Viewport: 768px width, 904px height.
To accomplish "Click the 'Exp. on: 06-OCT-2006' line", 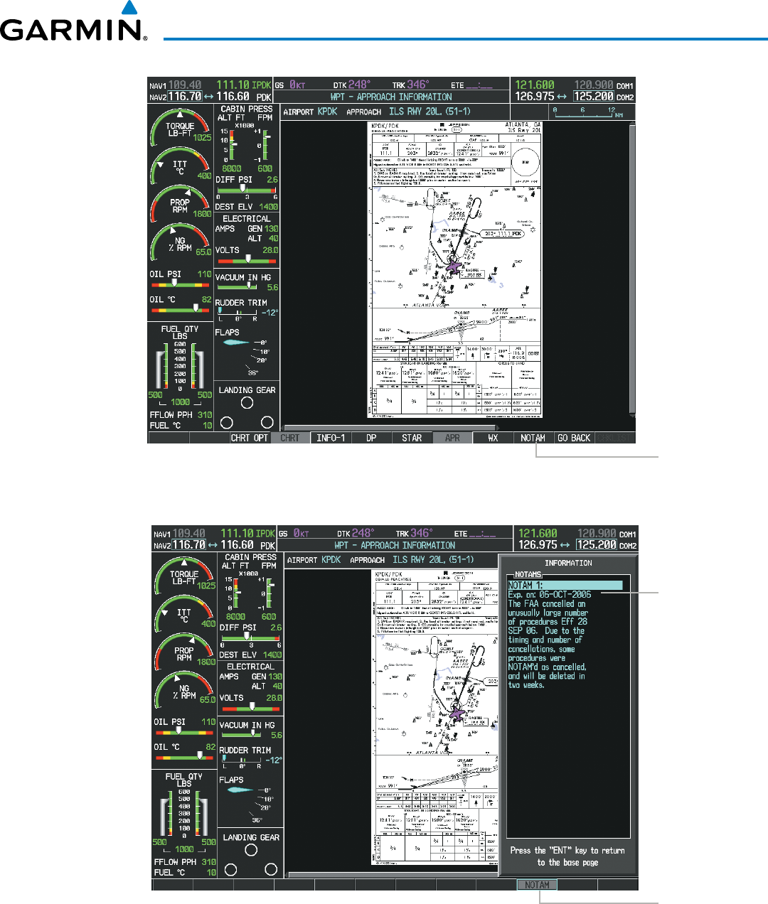I will (550, 594).
